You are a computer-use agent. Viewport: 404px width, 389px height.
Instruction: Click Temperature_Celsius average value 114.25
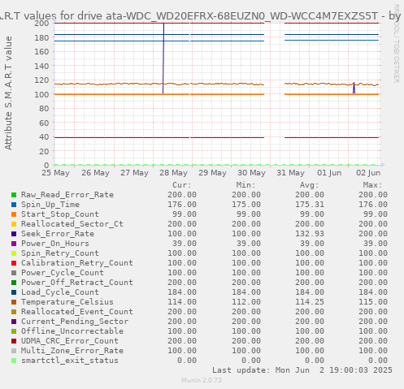tap(310, 302)
